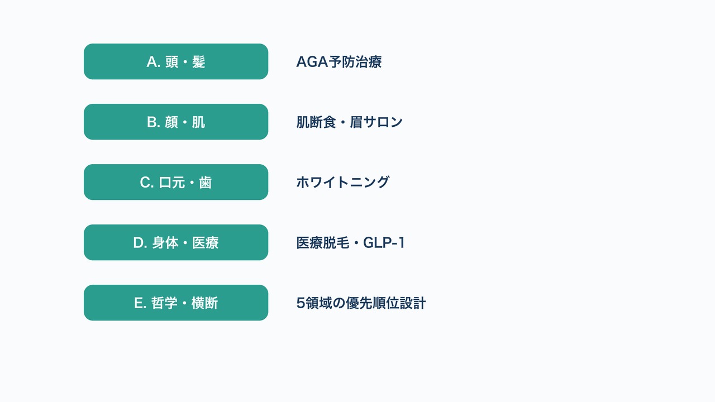Click the word AGA in the first description

pyautogui.click(x=312, y=62)
